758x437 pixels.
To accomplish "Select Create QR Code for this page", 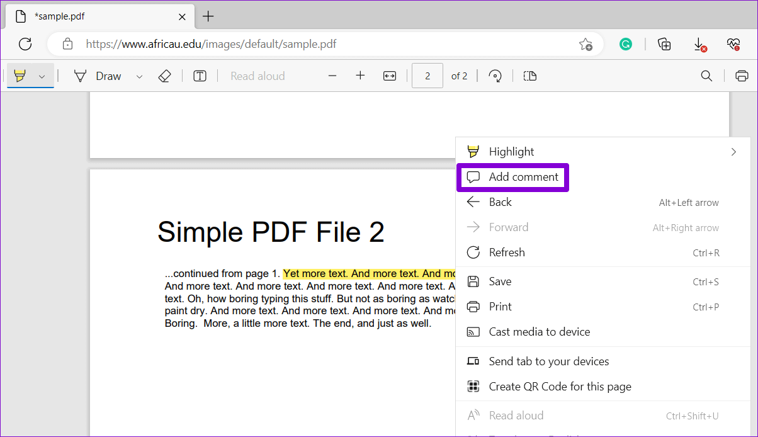I will point(560,387).
